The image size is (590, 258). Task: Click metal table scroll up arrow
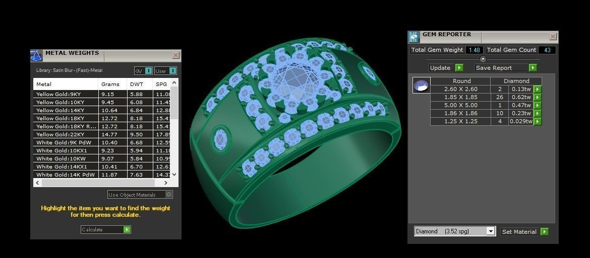pos(174,83)
